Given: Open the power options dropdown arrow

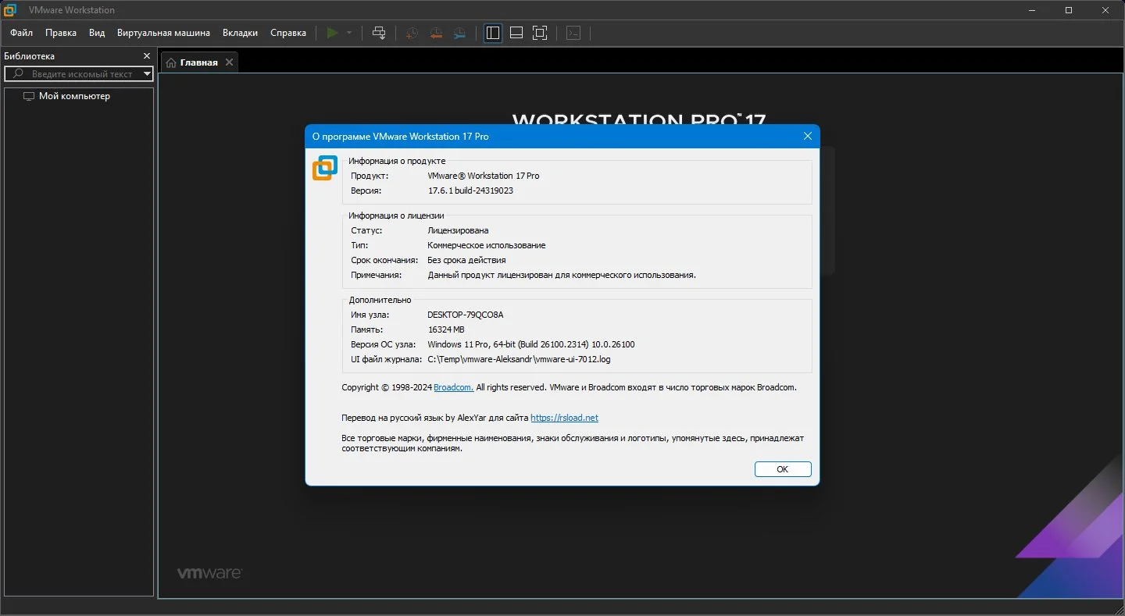Looking at the screenshot, I should pyautogui.click(x=349, y=33).
